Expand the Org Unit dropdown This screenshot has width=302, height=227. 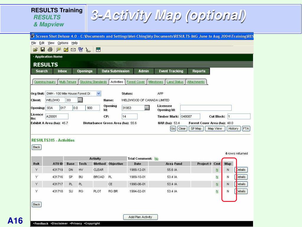(99, 93)
